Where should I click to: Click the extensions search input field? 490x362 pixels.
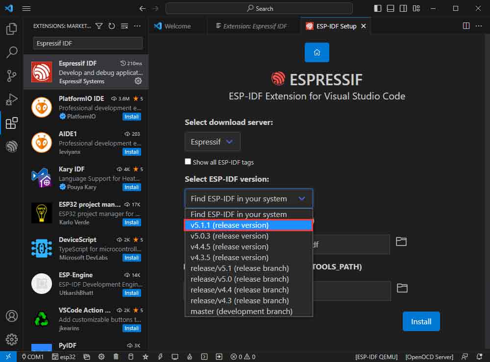88,44
